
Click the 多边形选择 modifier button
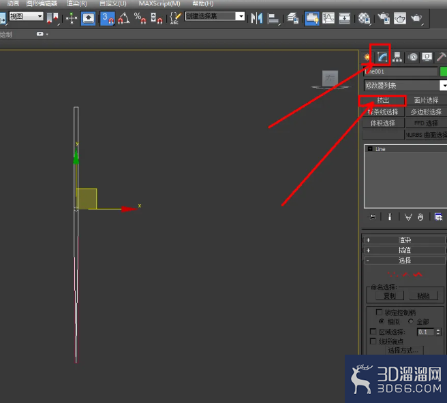coord(426,112)
